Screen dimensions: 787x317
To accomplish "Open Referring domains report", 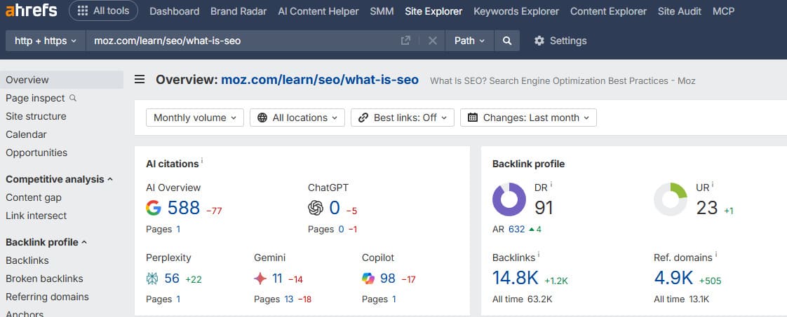I will click(47, 297).
